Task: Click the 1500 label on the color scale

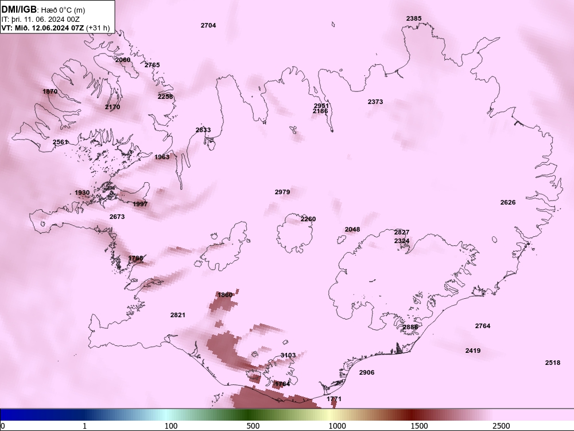Action: (x=419, y=426)
